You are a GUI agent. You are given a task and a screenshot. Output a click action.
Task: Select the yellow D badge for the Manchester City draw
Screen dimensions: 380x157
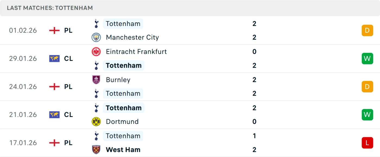[x=367, y=30]
